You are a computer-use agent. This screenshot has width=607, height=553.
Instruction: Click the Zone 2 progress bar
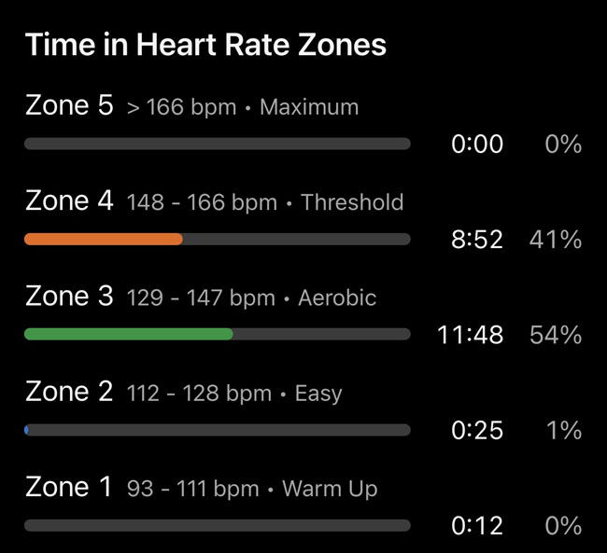coord(217,430)
